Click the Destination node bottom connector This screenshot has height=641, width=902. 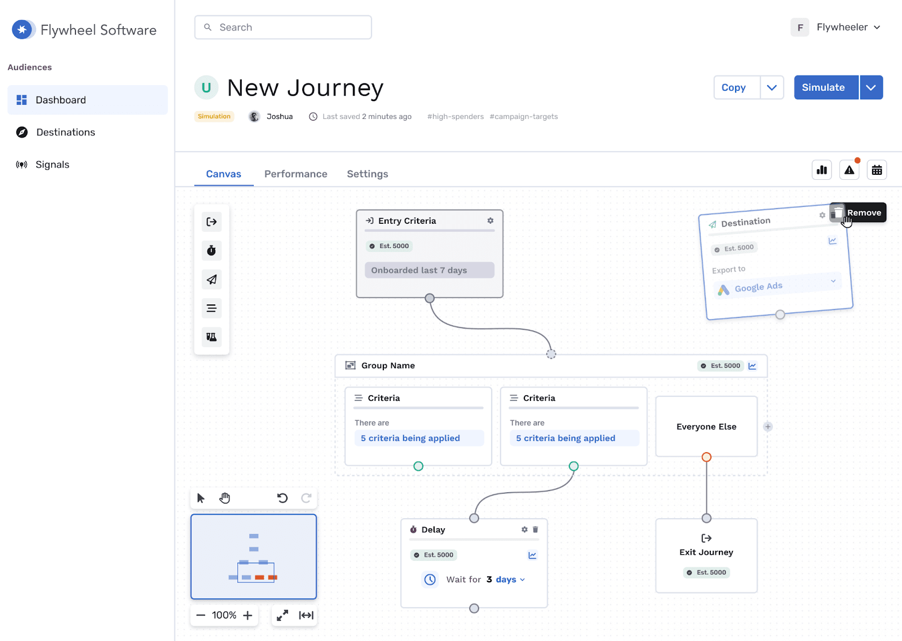(x=780, y=315)
